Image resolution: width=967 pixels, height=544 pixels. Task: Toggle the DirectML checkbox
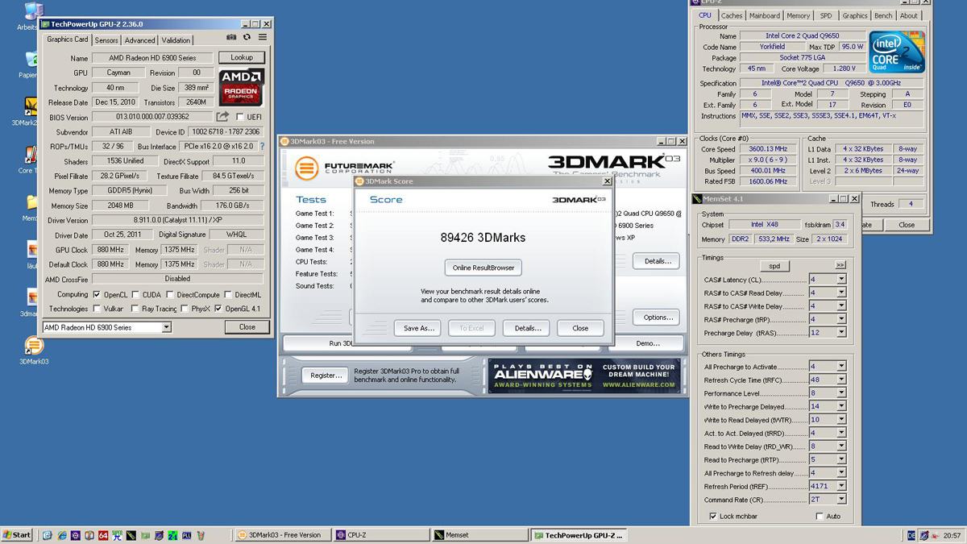coord(228,295)
